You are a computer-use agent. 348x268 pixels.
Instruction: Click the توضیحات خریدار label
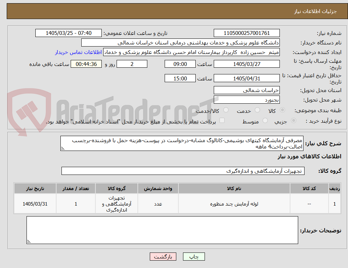click(x=321, y=231)
